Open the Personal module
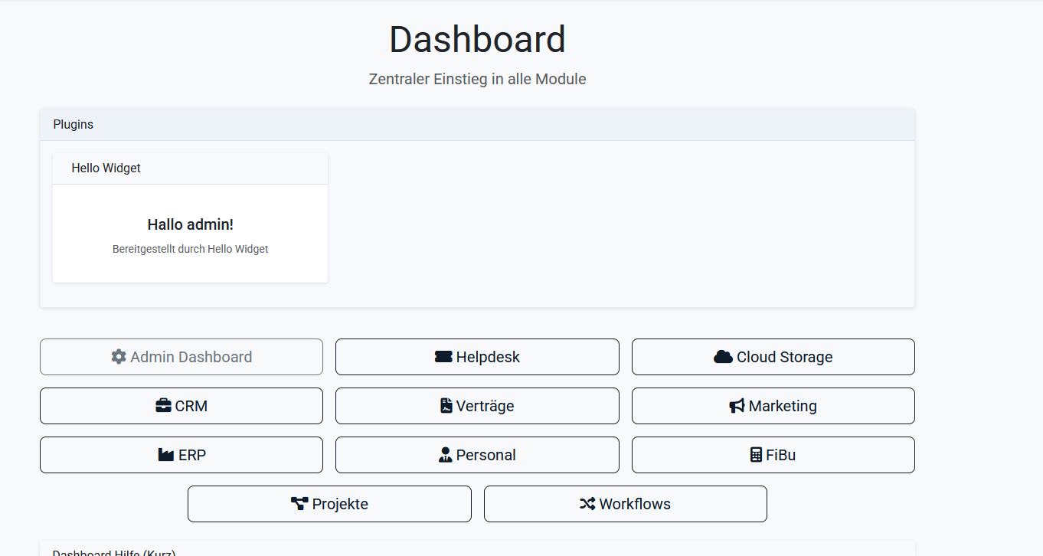This screenshot has height=556, width=1043. point(477,454)
